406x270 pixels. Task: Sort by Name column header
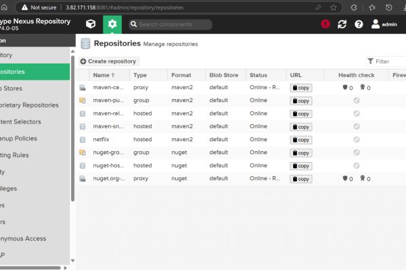(x=109, y=75)
